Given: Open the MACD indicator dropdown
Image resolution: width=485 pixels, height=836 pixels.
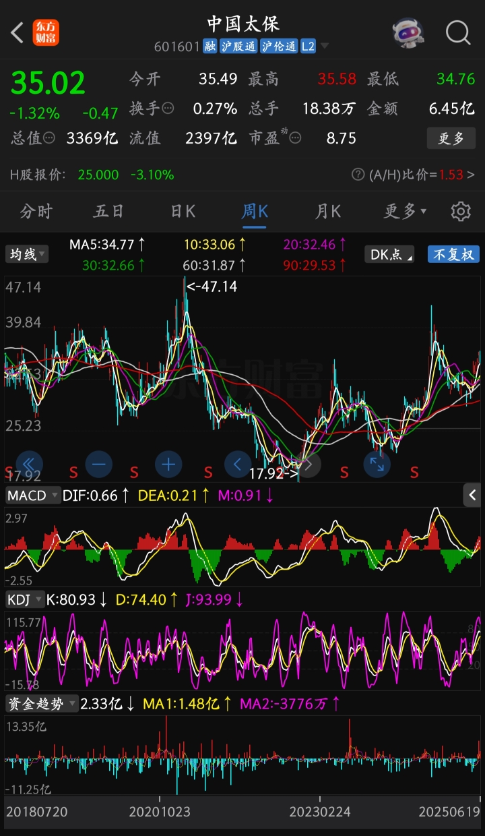Looking at the screenshot, I should click(33, 496).
